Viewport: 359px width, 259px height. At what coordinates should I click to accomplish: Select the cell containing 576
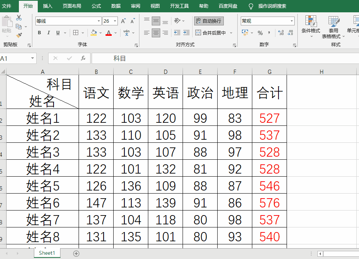click(269, 202)
